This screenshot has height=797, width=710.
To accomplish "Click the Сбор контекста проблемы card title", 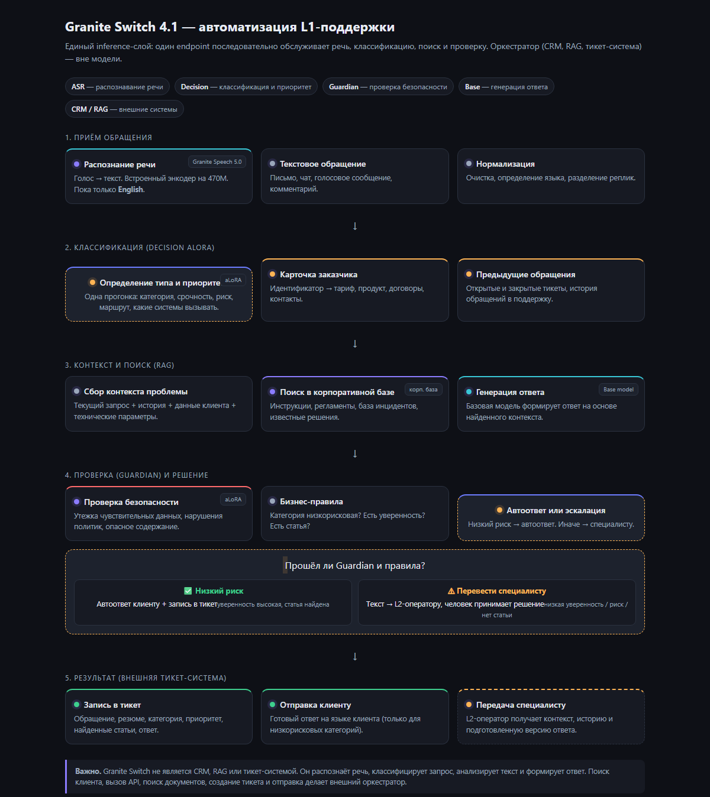I will pyautogui.click(x=135, y=391).
